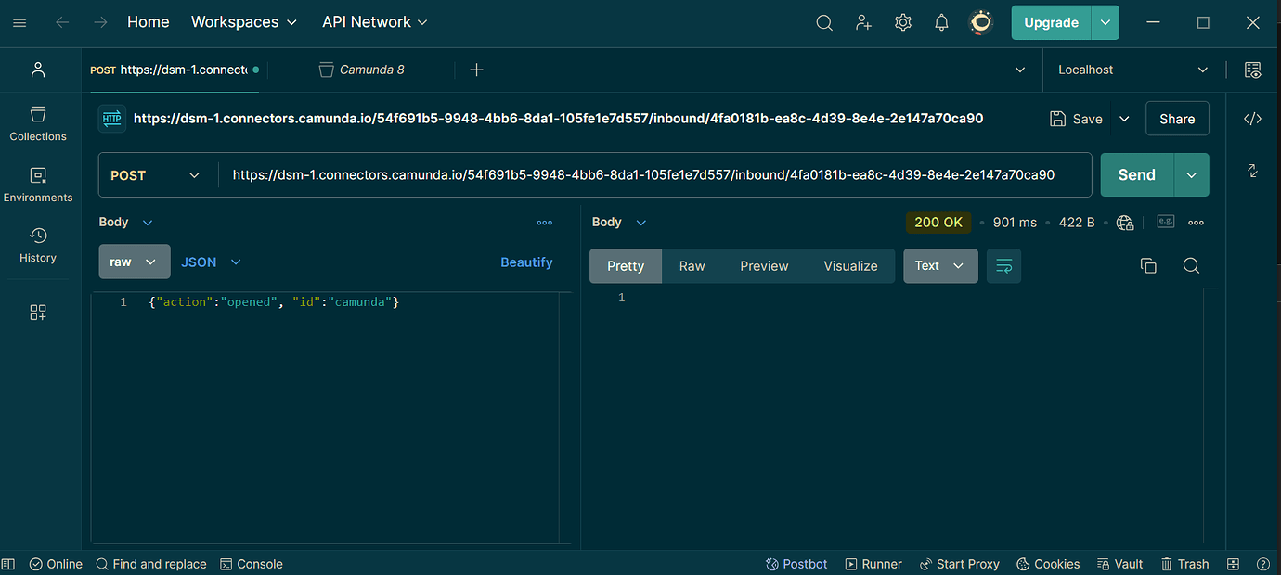
Task: Switch to the POST dsm-1 request tab
Action: point(175,70)
